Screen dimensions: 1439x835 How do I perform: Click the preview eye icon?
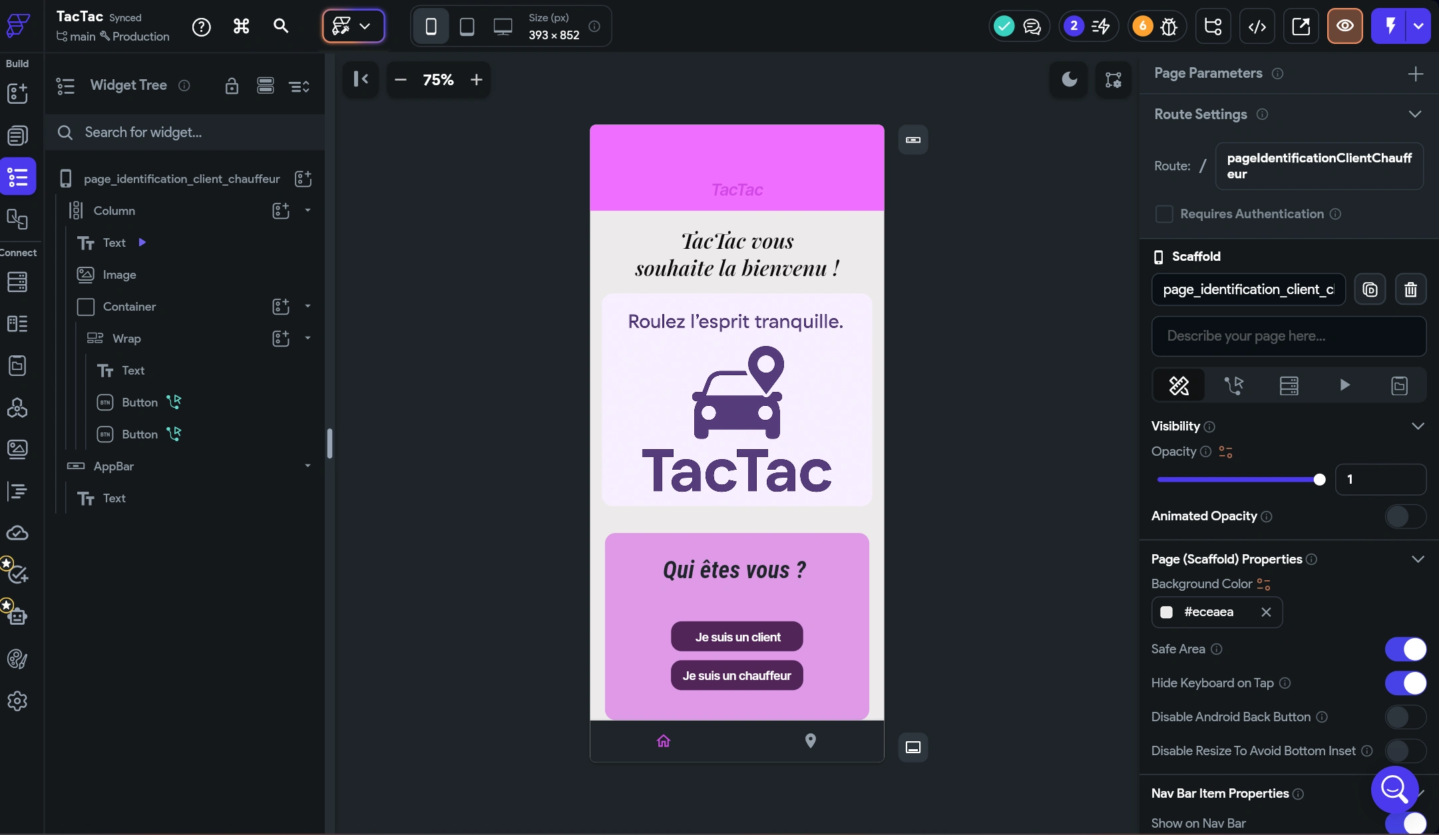tap(1344, 27)
